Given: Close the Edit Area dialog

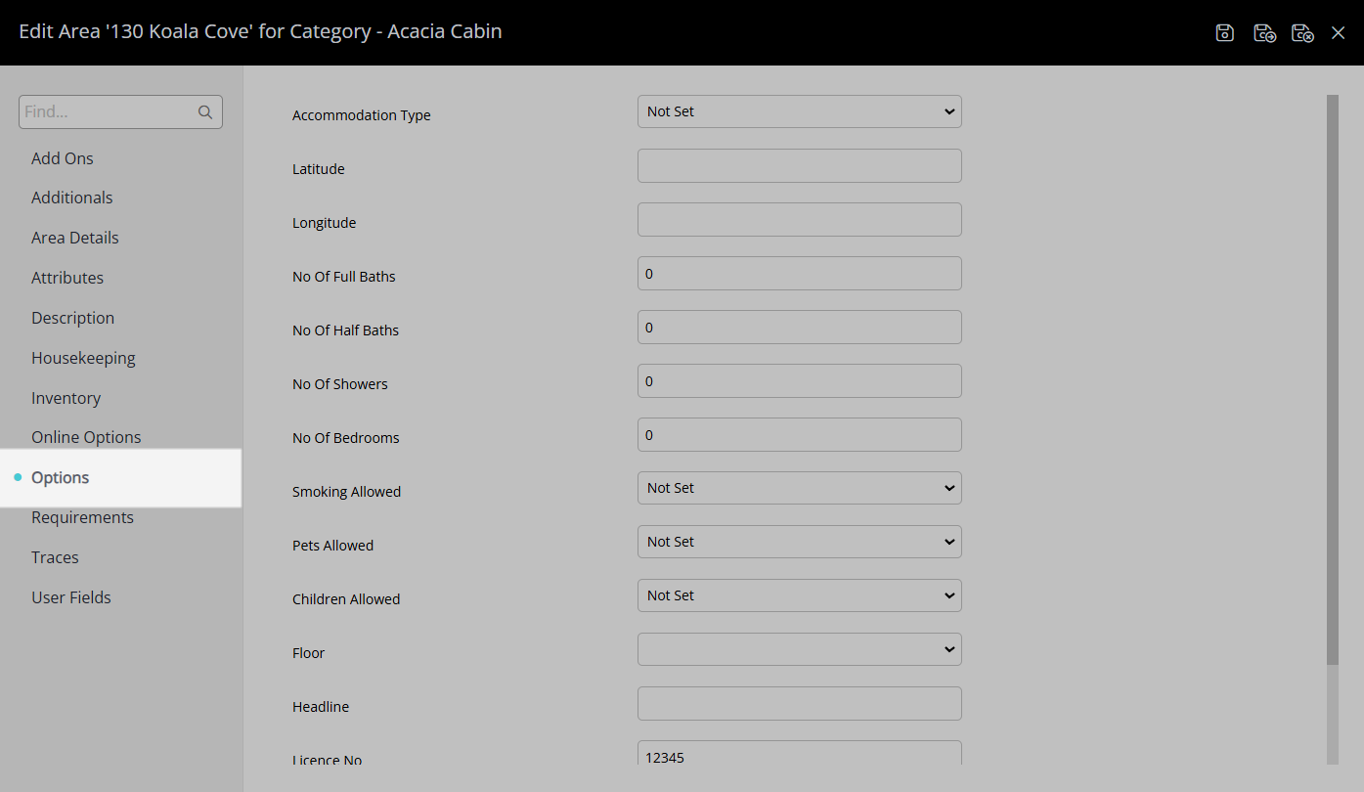Looking at the screenshot, I should 1339,33.
